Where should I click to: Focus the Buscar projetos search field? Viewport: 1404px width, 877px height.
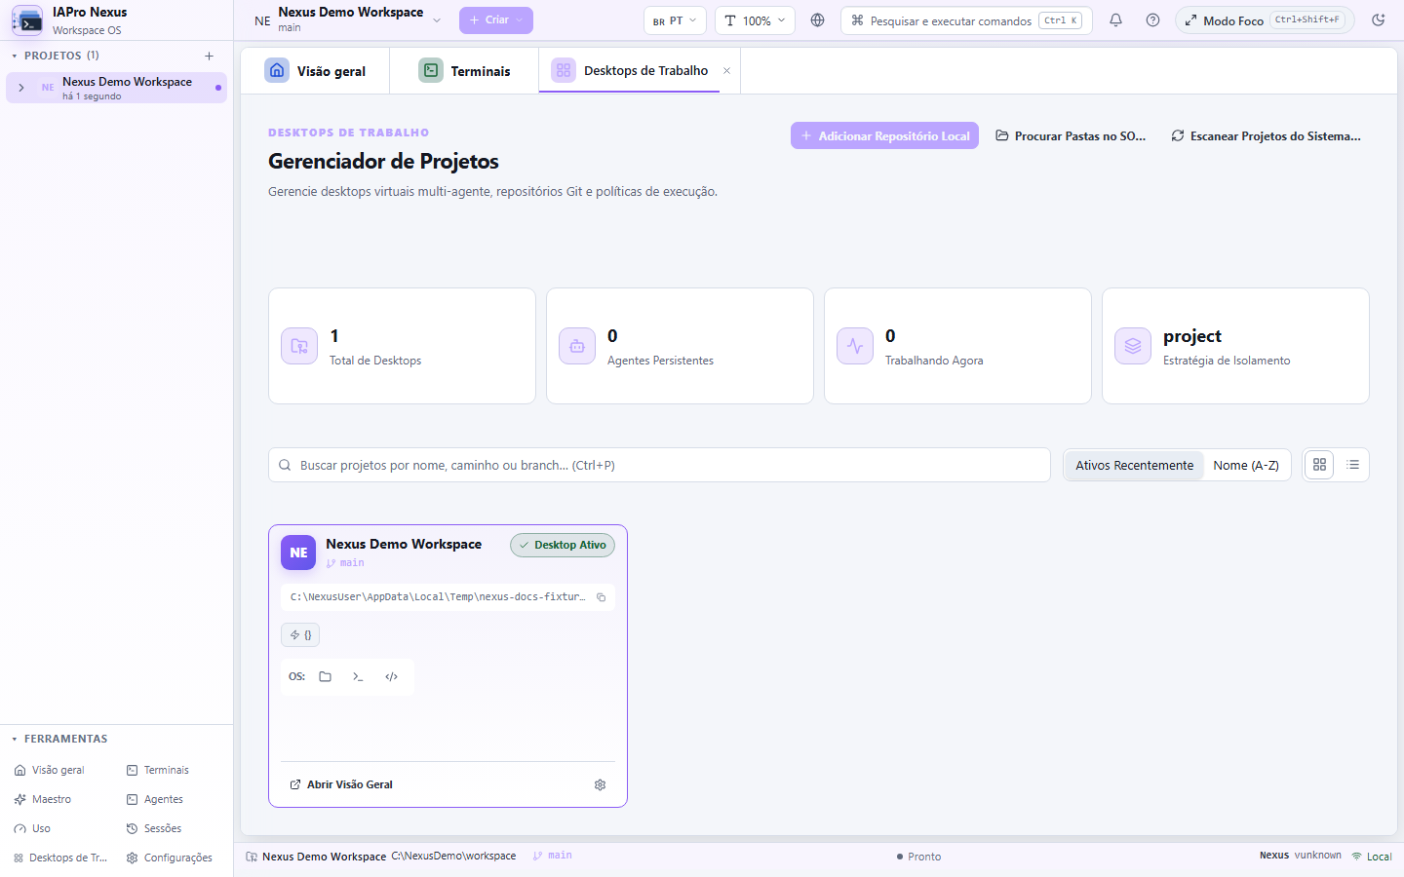pyautogui.click(x=659, y=465)
